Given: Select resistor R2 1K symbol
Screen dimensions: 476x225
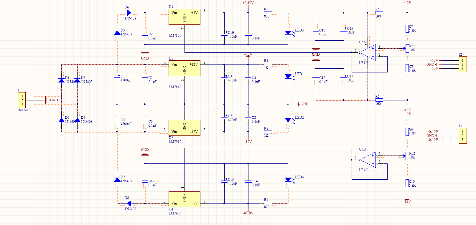Looking at the screenshot, I should click(268, 132).
